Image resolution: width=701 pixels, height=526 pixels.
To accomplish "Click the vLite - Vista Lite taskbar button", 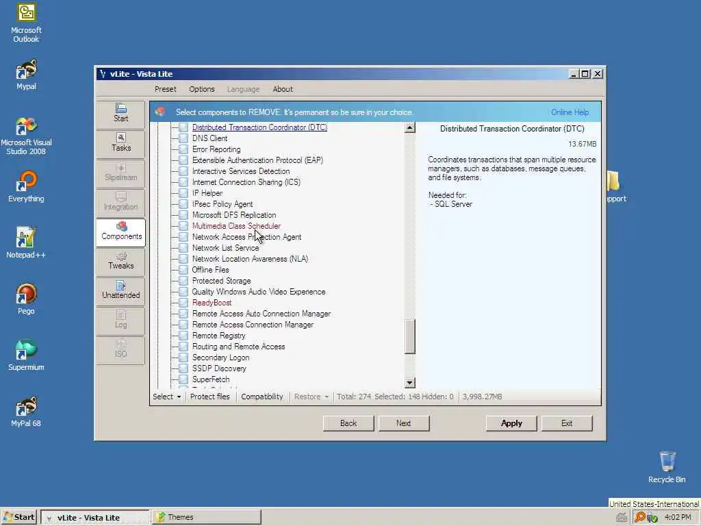I will point(94,517).
